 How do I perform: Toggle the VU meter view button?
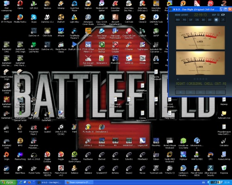point(216,20)
